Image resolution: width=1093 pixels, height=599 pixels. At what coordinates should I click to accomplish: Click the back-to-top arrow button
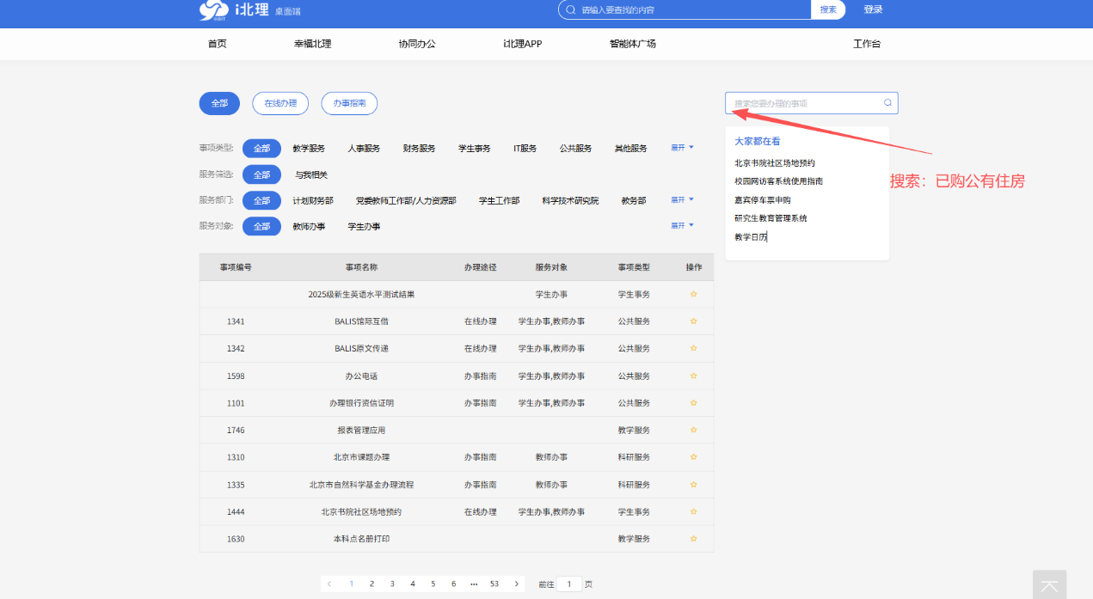point(1049,585)
